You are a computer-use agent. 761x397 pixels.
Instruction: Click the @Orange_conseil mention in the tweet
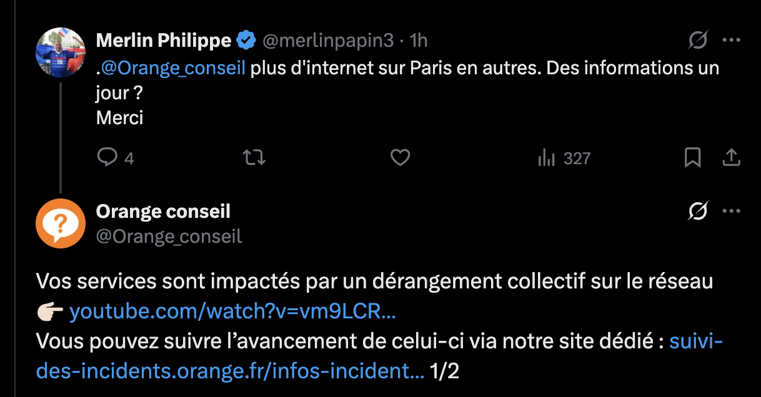[173, 68]
